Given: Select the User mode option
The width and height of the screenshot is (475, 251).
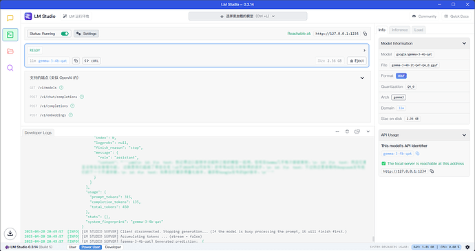Looking at the screenshot, I should [x=72, y=247].
